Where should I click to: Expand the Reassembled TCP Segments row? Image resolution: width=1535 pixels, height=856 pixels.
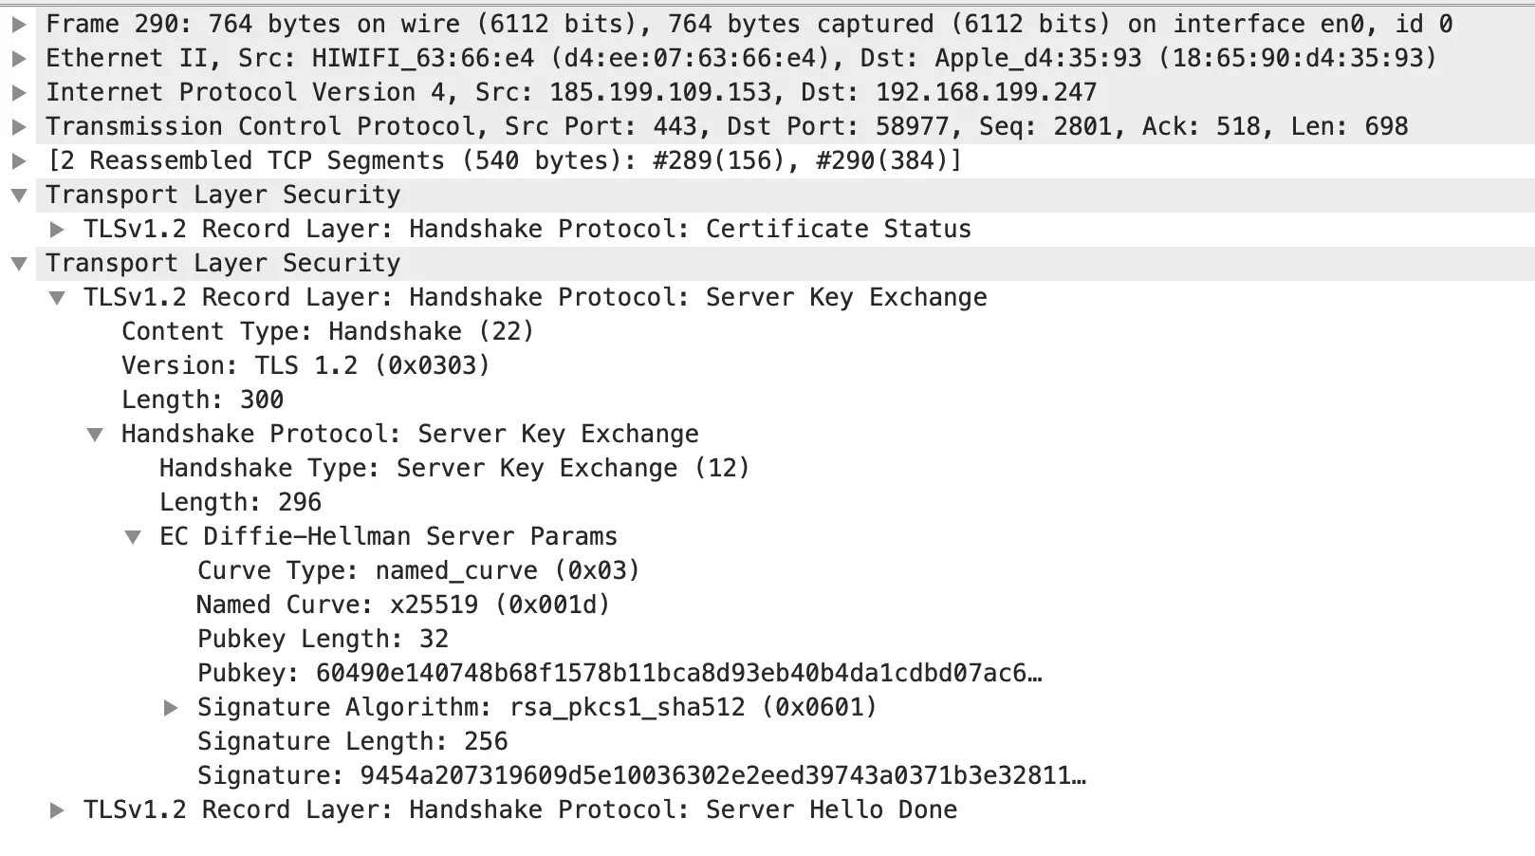(x=19, y=160)
